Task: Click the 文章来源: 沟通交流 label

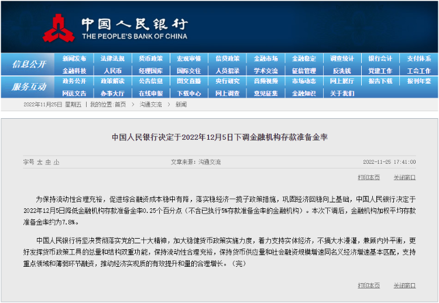Action: pos(196,162)
